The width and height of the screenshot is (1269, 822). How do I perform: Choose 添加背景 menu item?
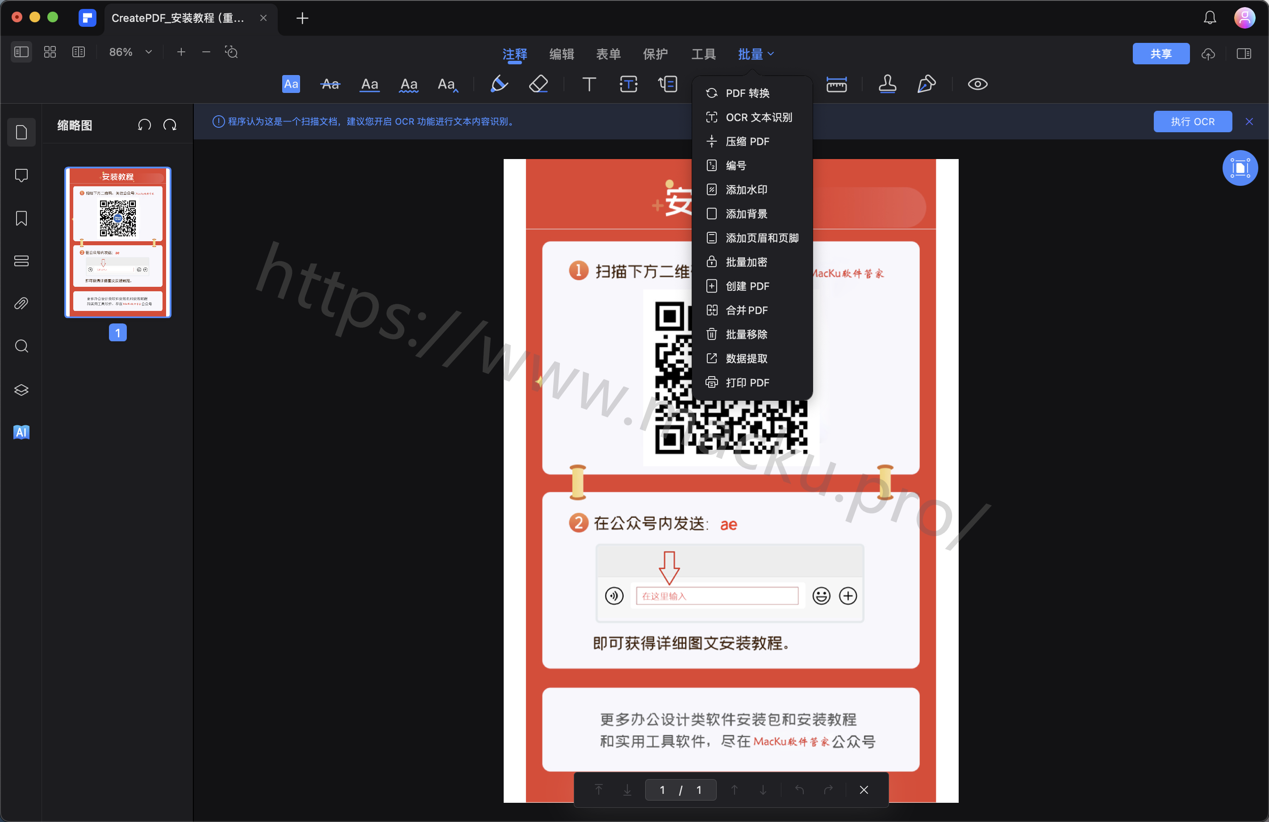(752, 214)
